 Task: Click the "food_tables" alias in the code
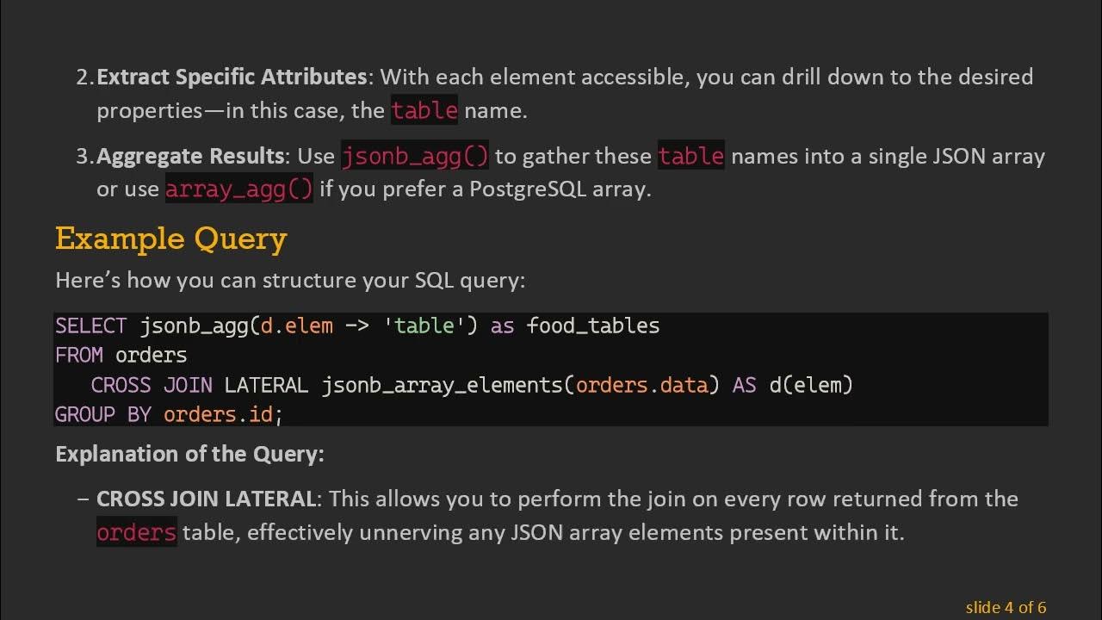tap(593, 325)
